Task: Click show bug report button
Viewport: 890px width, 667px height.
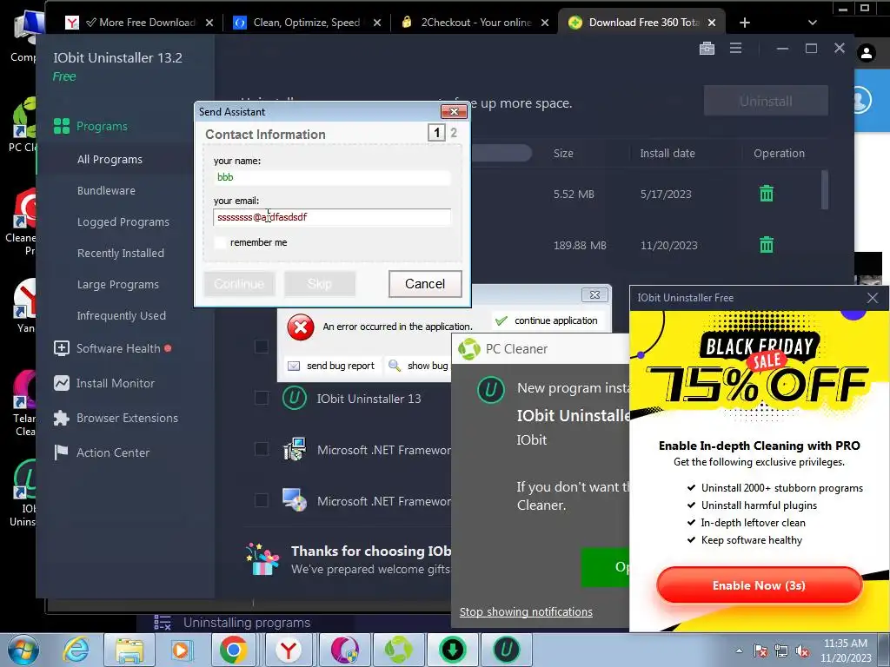Action: [x=418, y=366]
